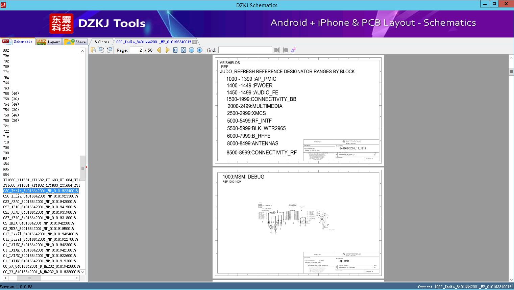Zoom in with the plus icon
Image resolution: width=514 pixels, height=290 pixels.
click(x=200, y=50)
